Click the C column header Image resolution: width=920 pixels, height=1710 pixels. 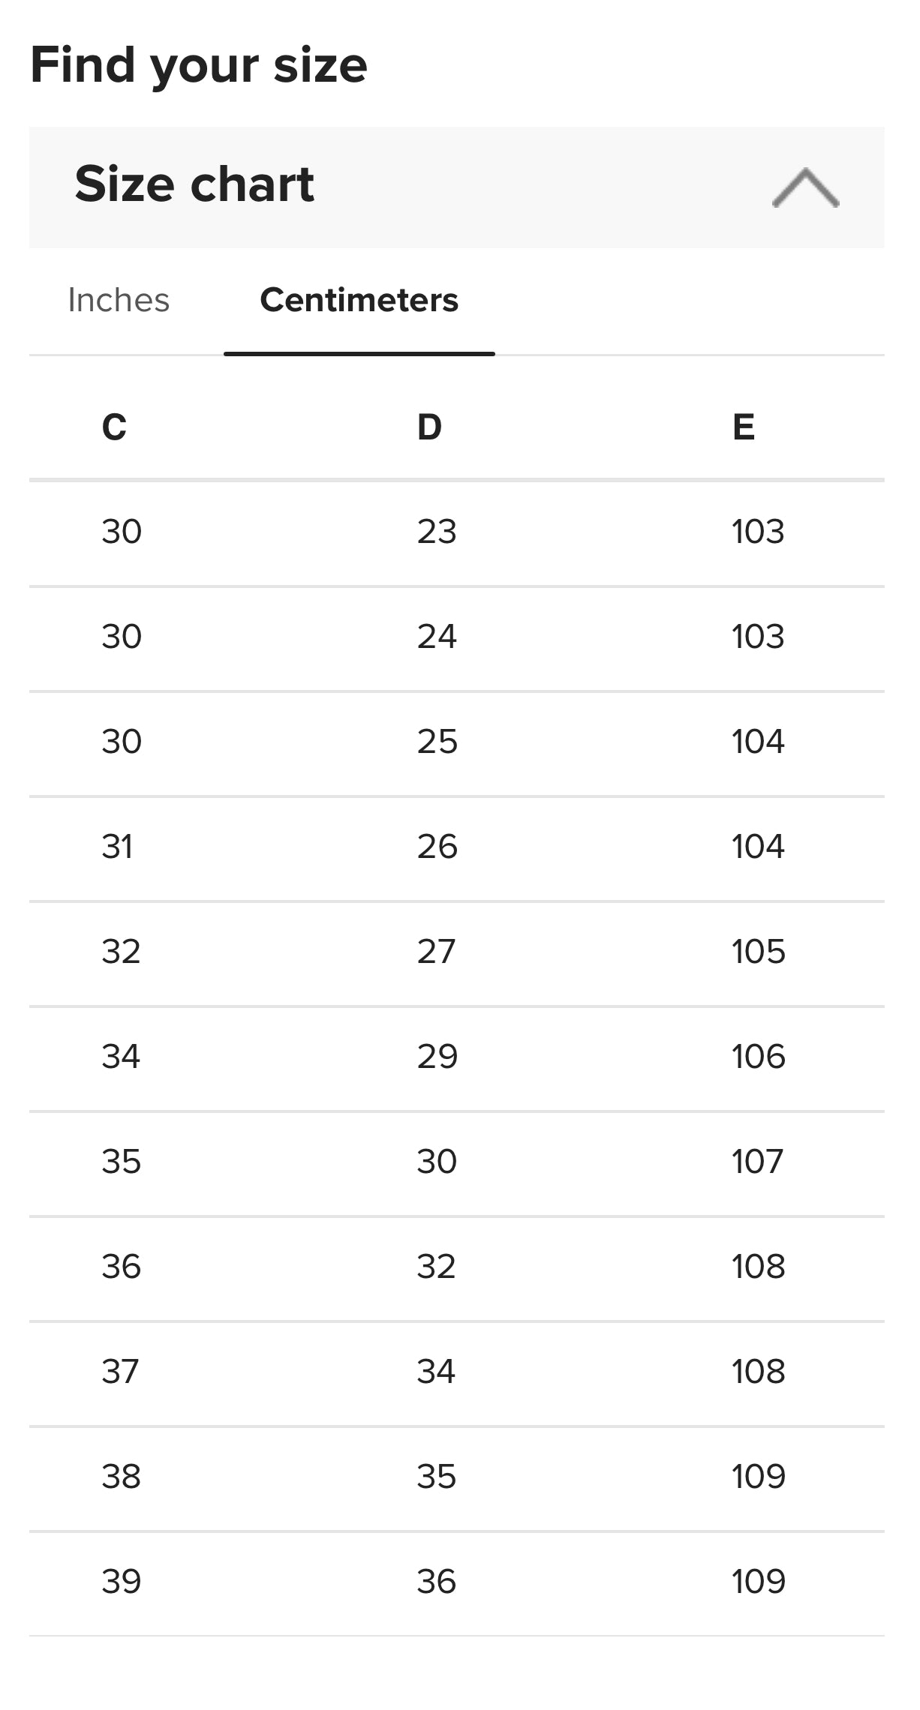[114, 427]
